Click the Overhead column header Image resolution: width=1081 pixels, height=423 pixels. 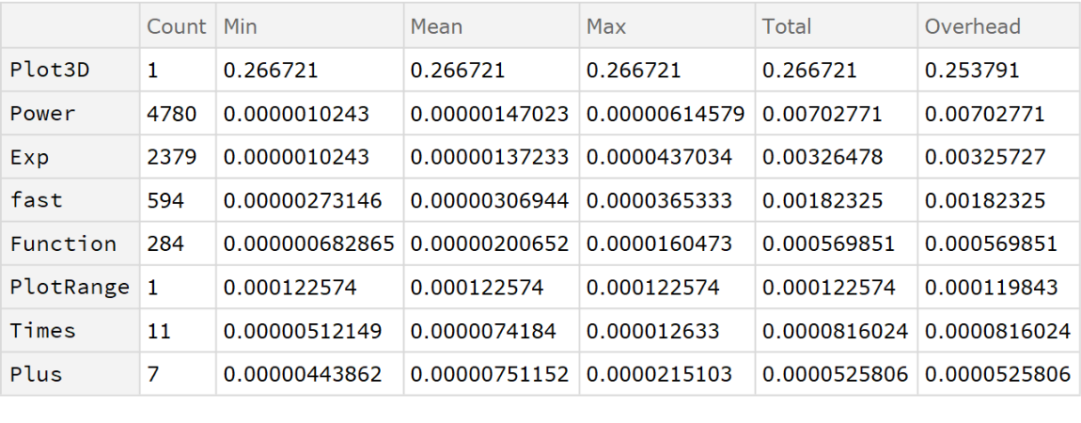(x=972, y=27)
